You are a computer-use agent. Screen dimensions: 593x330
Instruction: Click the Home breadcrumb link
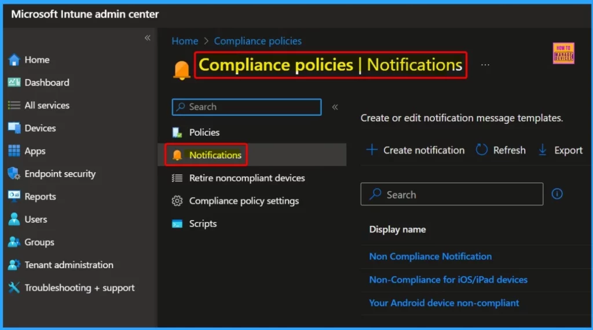pyautogui.click(x=185, y=41)
